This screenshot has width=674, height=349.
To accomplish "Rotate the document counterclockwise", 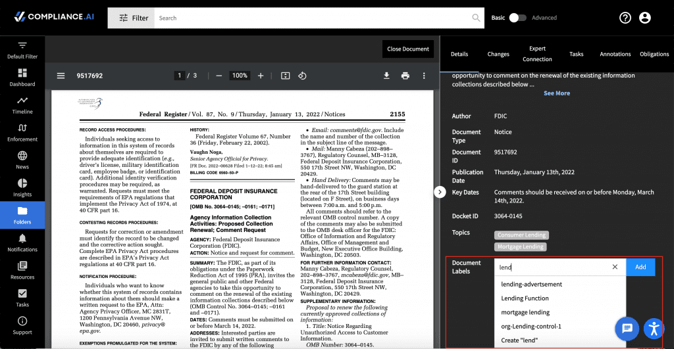I will pyautogui.click(x=302, y=76).
